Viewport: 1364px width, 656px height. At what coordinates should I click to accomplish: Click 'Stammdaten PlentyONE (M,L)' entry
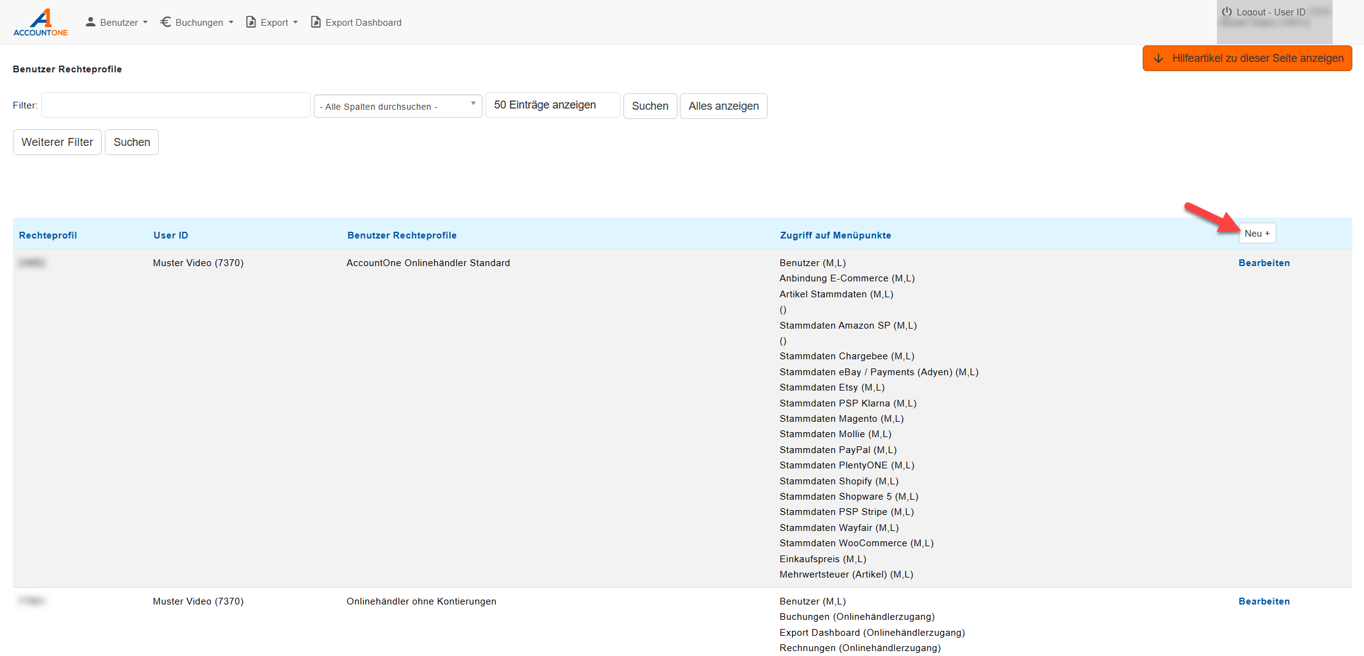pyautogui.click(x=847, y=465)
